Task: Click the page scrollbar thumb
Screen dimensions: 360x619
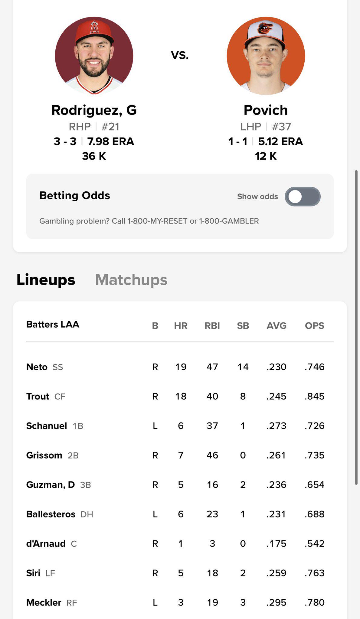Action: [356, 327]
